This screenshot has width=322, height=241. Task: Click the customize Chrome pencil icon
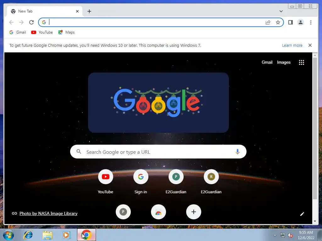coord(302,214)
